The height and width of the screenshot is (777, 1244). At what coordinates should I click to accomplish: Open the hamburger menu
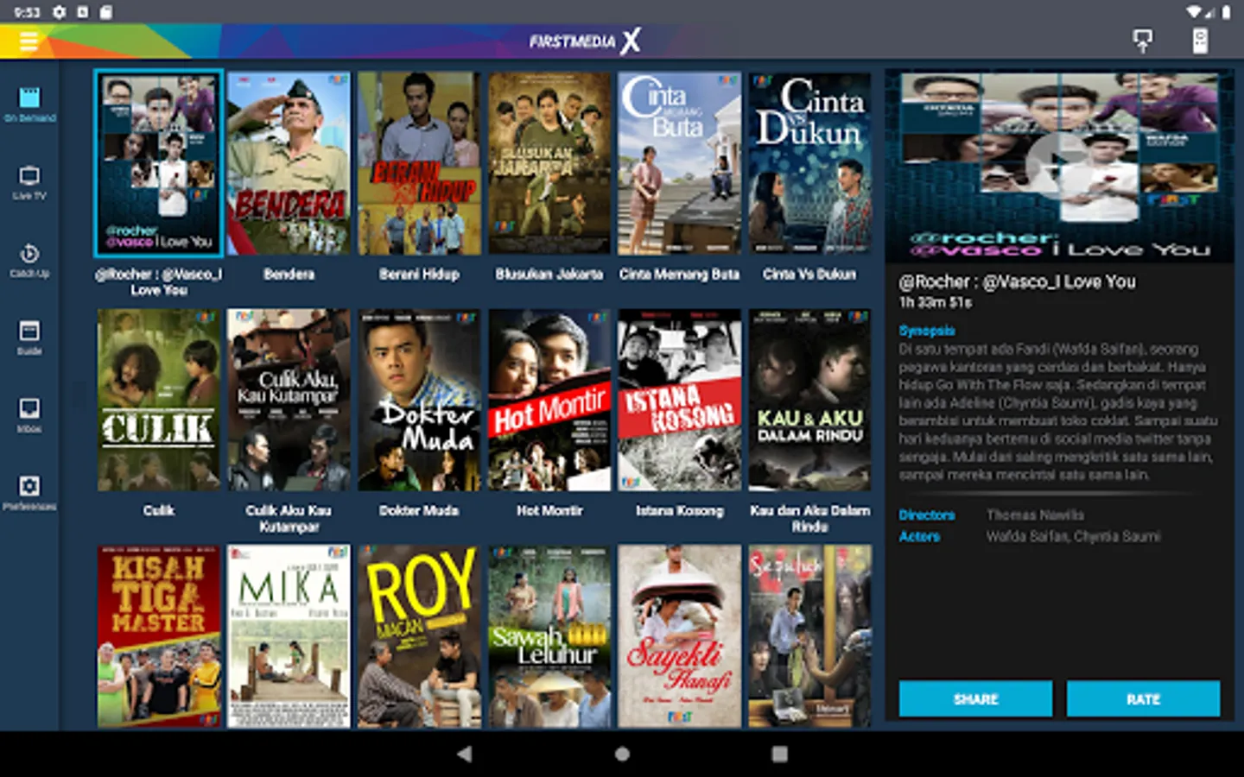pyautogui.click(x=29, y=41)
